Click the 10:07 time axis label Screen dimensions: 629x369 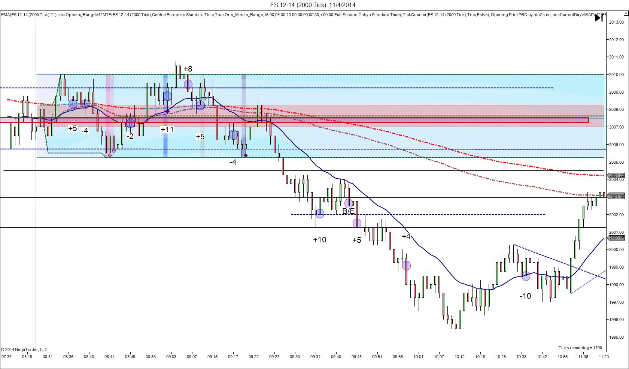439,357
